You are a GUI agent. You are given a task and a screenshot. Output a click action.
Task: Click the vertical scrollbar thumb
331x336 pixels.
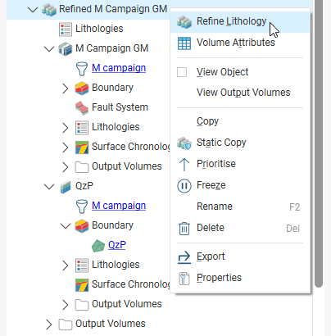click(319, 143)
